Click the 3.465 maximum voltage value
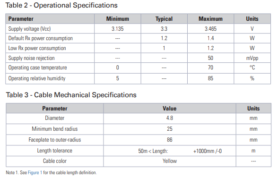This screenshot has width=278, height=177. [211, 29]
